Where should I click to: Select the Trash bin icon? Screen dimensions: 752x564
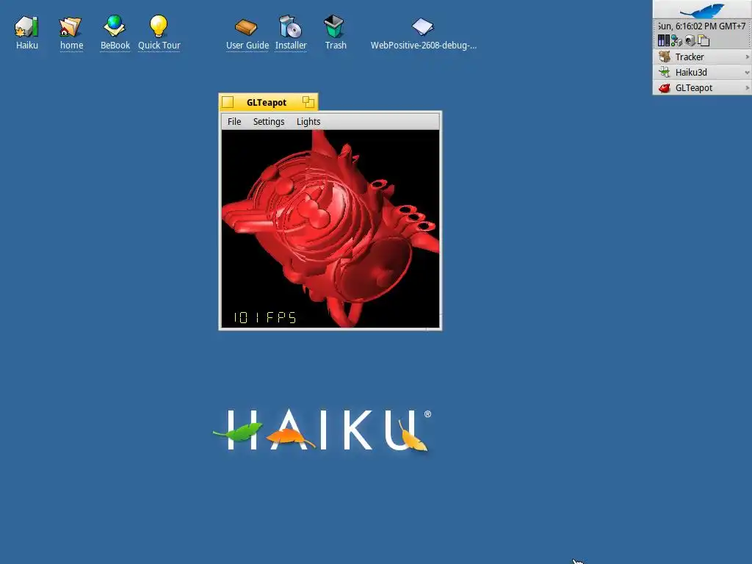(x=334, y=26)
